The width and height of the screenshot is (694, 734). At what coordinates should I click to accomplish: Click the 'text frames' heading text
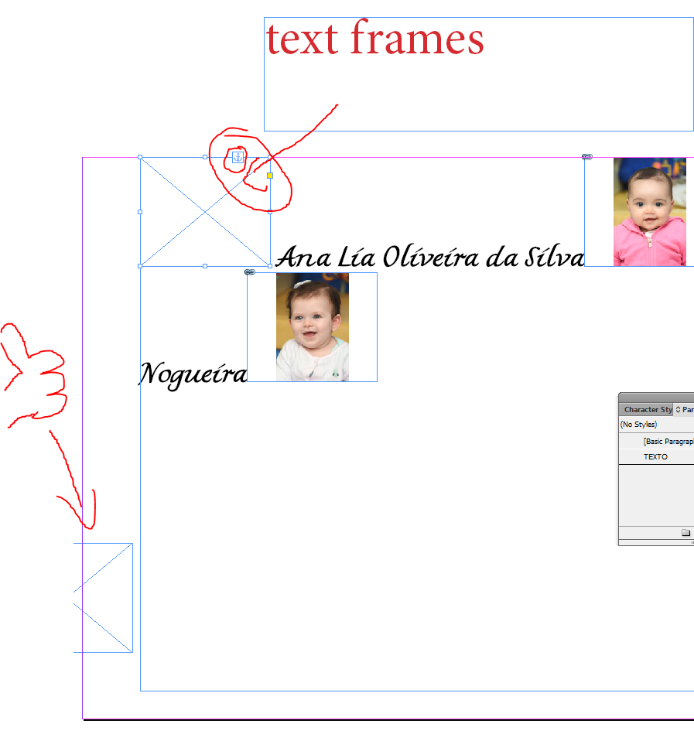click(374, 39)
